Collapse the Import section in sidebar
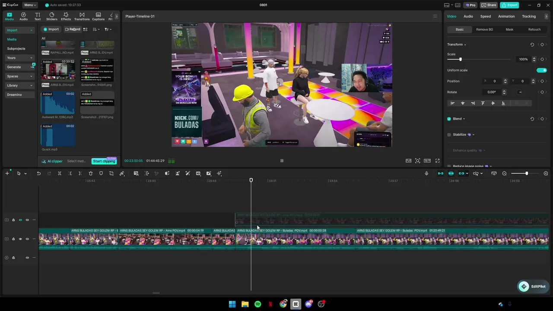This screenshot has width=553, height=311. pos(31,30)
